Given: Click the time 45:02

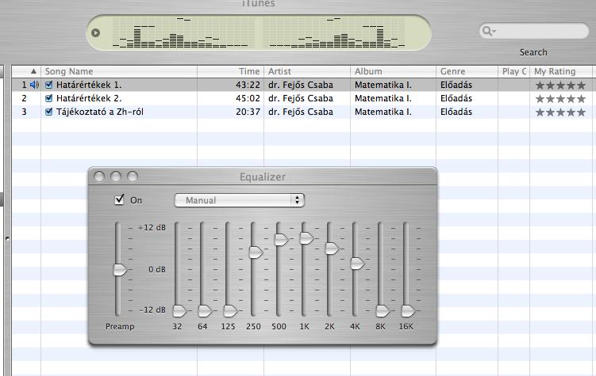Looking at the screenshot, I should click(248, 98).
